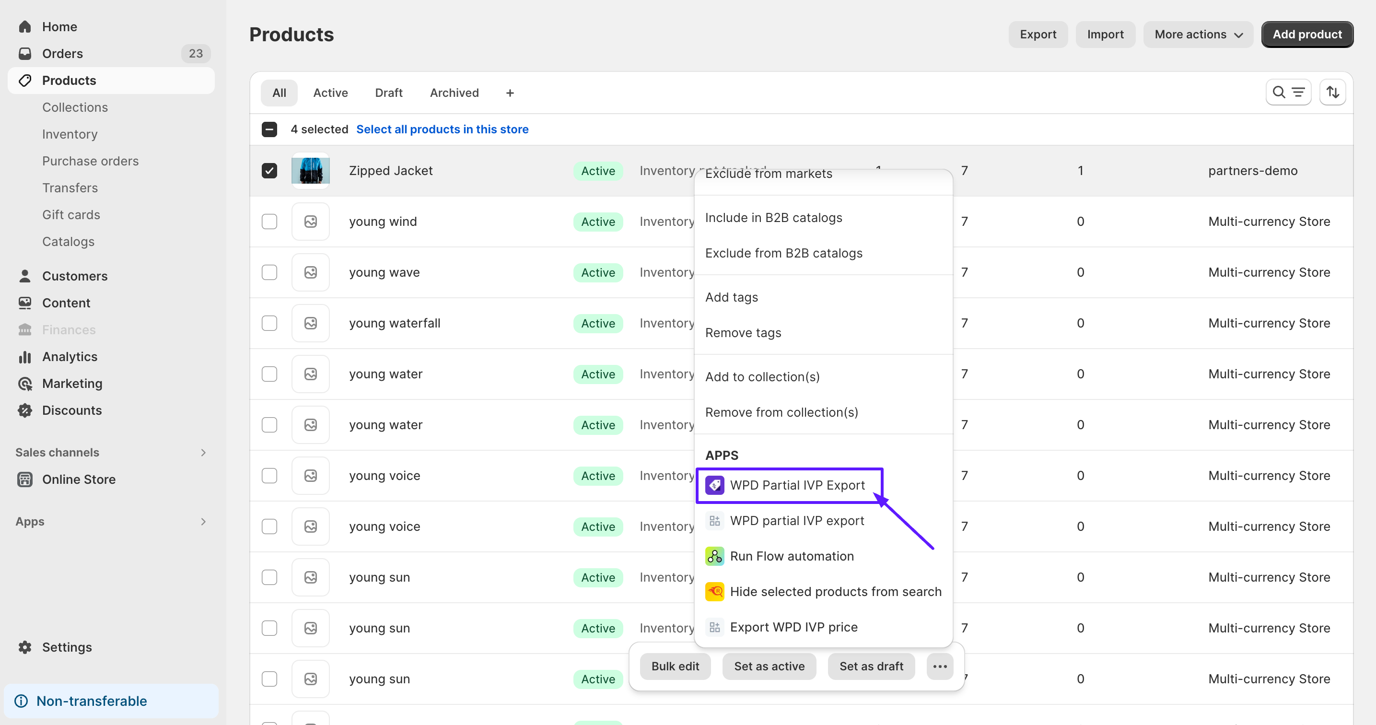This screenshot has height=725, width=1376.
Task: Open the Home section via its house icon
Action: [x=24, y=27]
